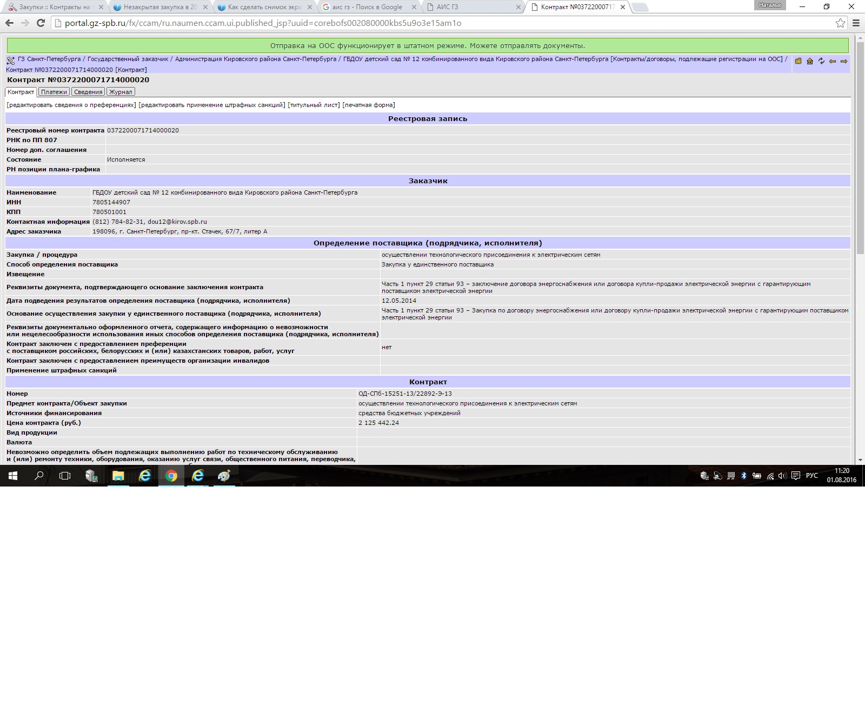Open the Action Center notifications icon
865x706 pixels.
tap(796, 476)
